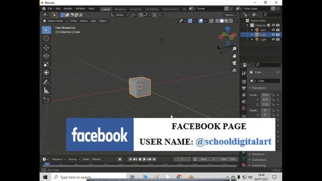Select the Cursor tool
Viewport: 322px width, 181px height.
coord(46,38)
